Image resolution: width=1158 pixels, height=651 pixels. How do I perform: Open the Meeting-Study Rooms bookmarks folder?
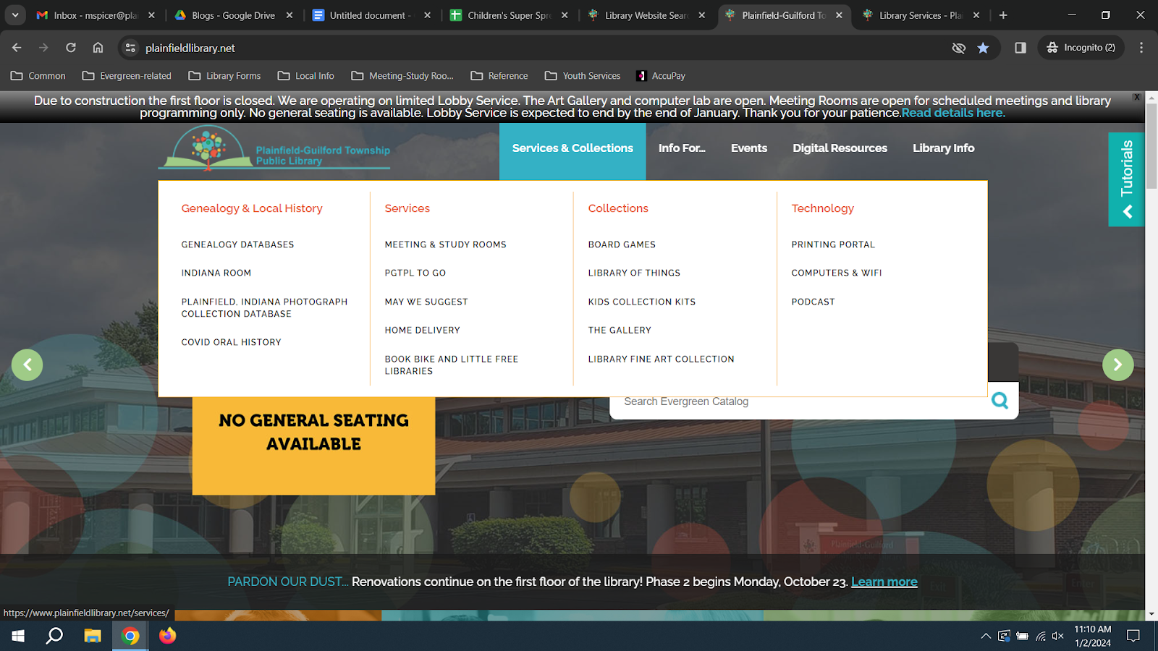tap(402, 76)
